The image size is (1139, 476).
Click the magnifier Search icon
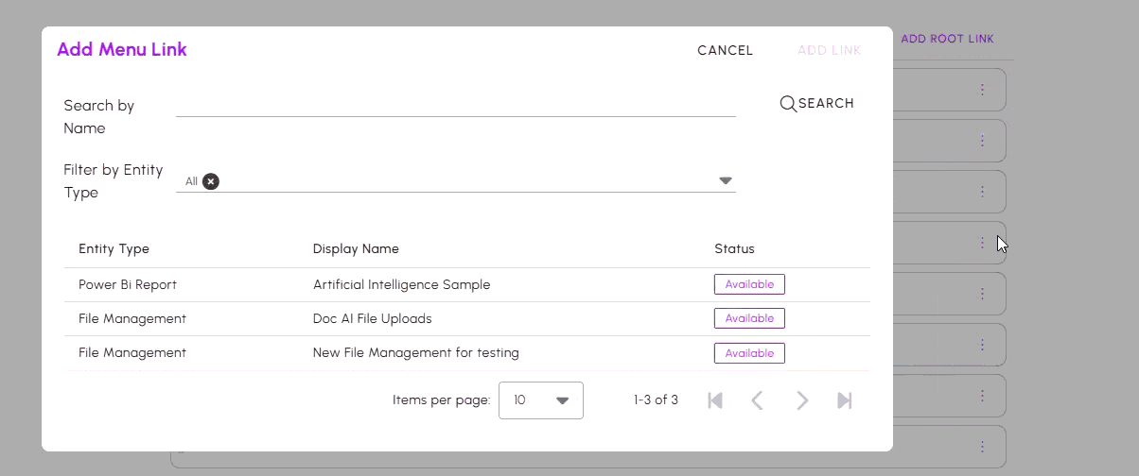[787, 104]
